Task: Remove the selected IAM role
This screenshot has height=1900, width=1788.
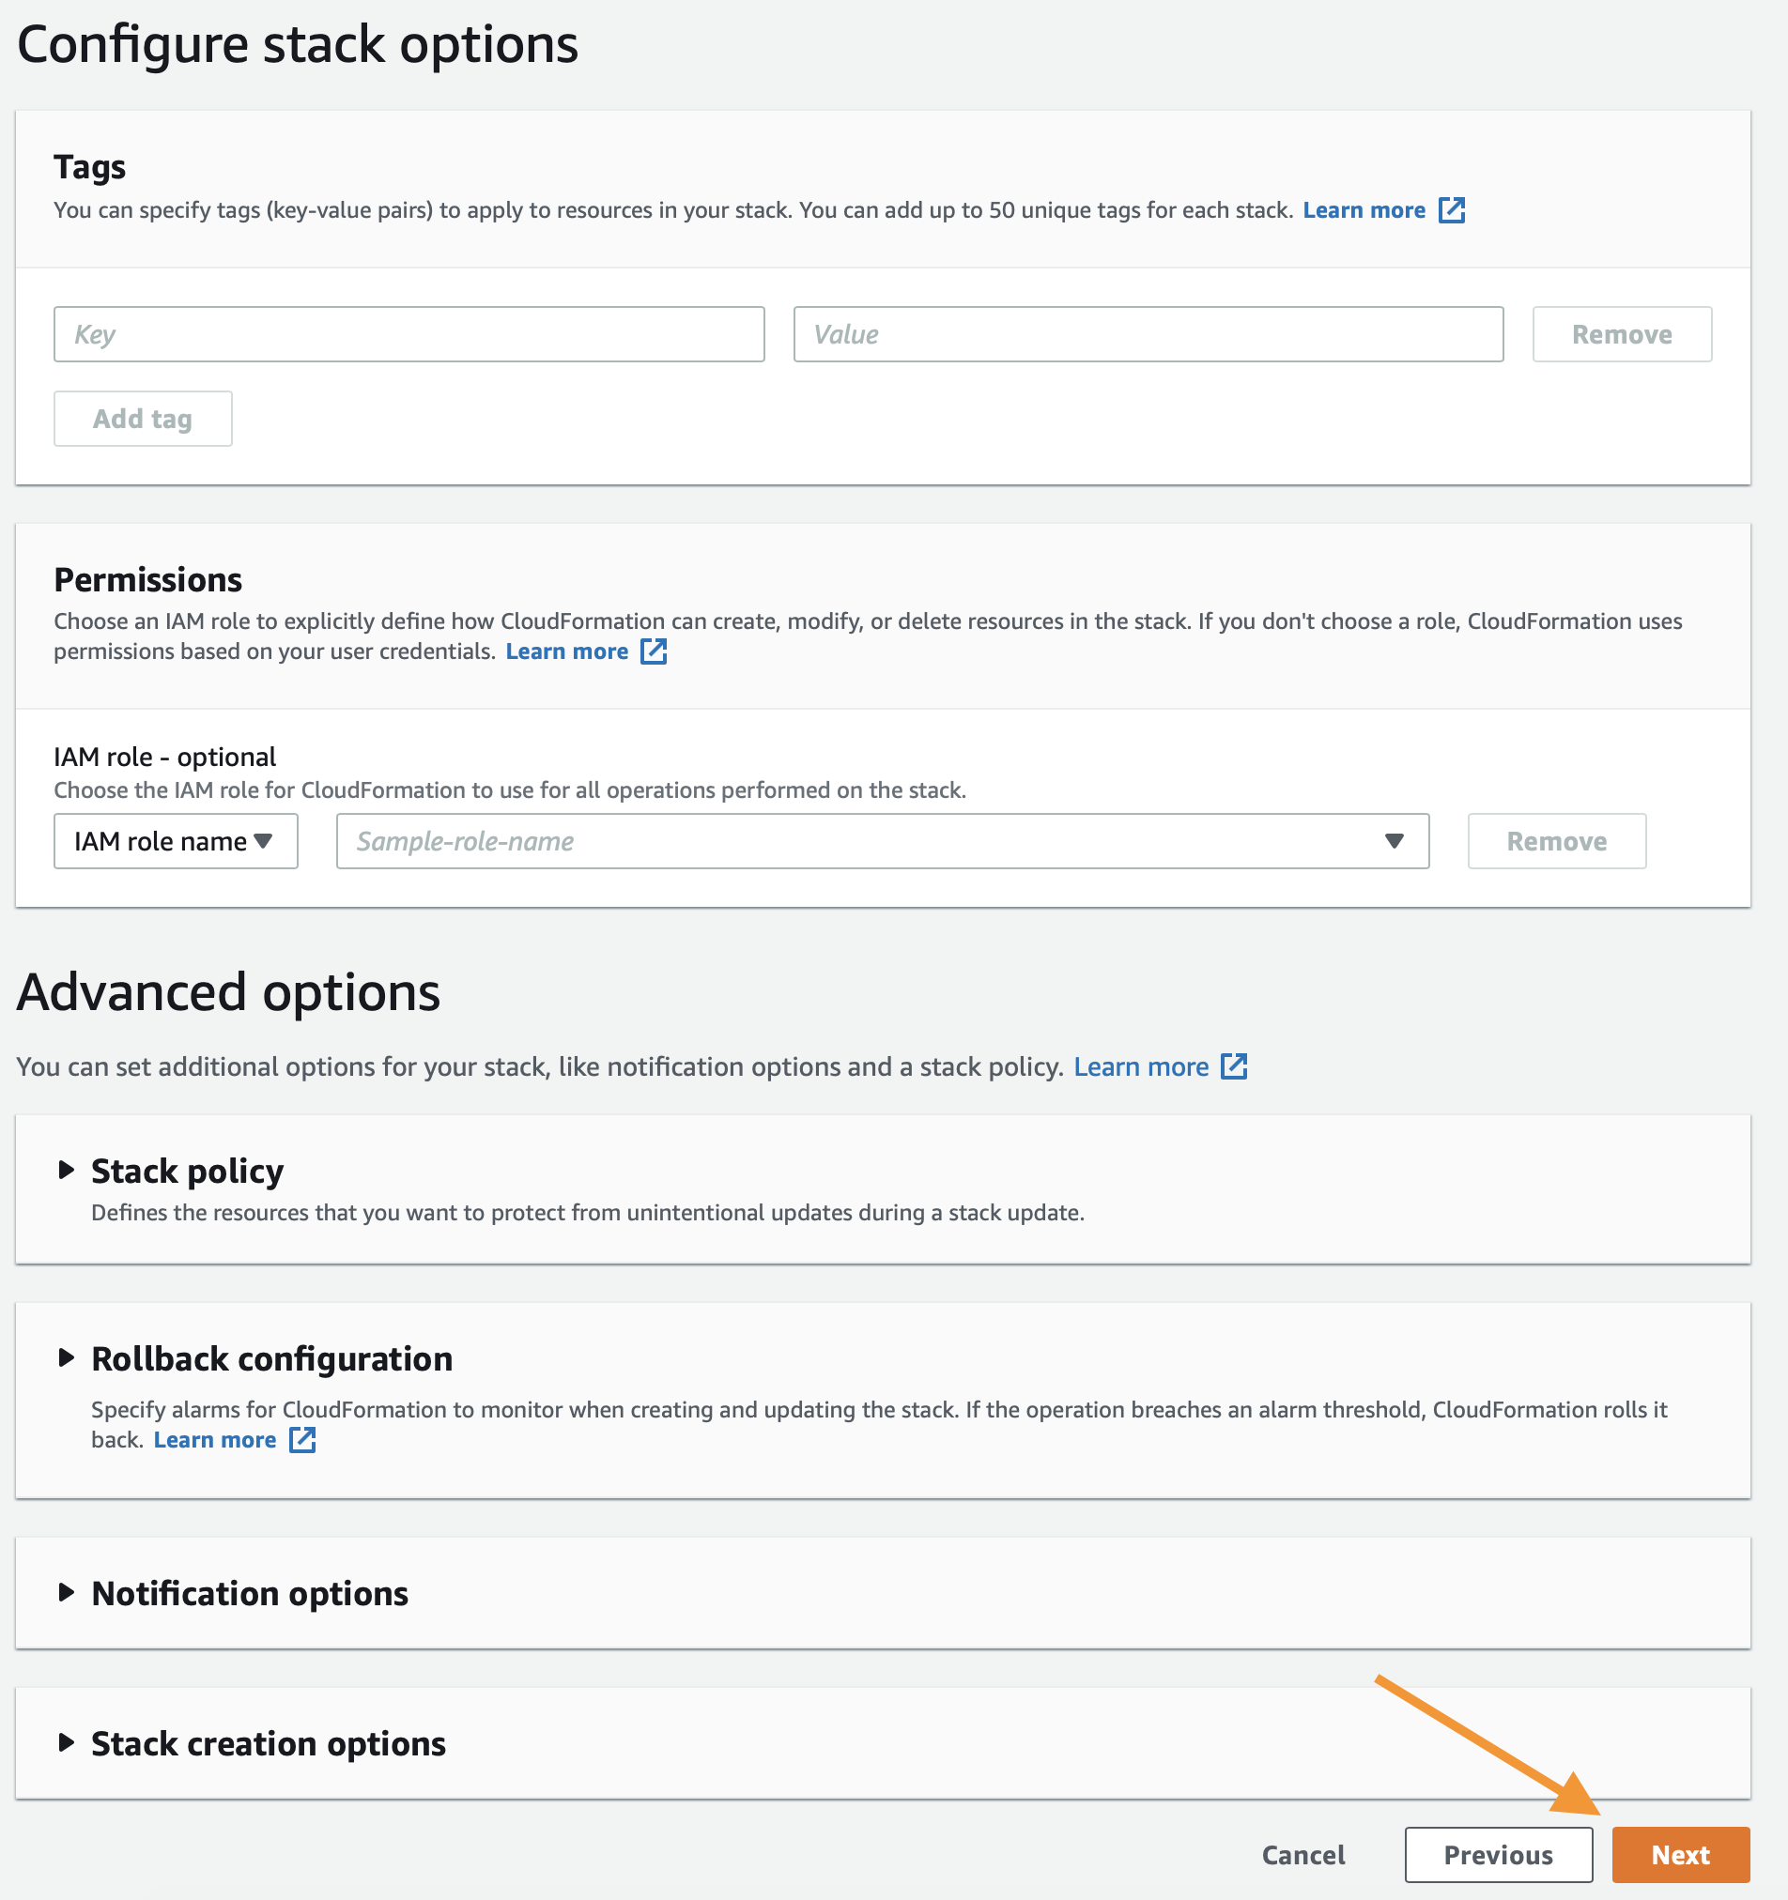Action: click(1557, 841)
